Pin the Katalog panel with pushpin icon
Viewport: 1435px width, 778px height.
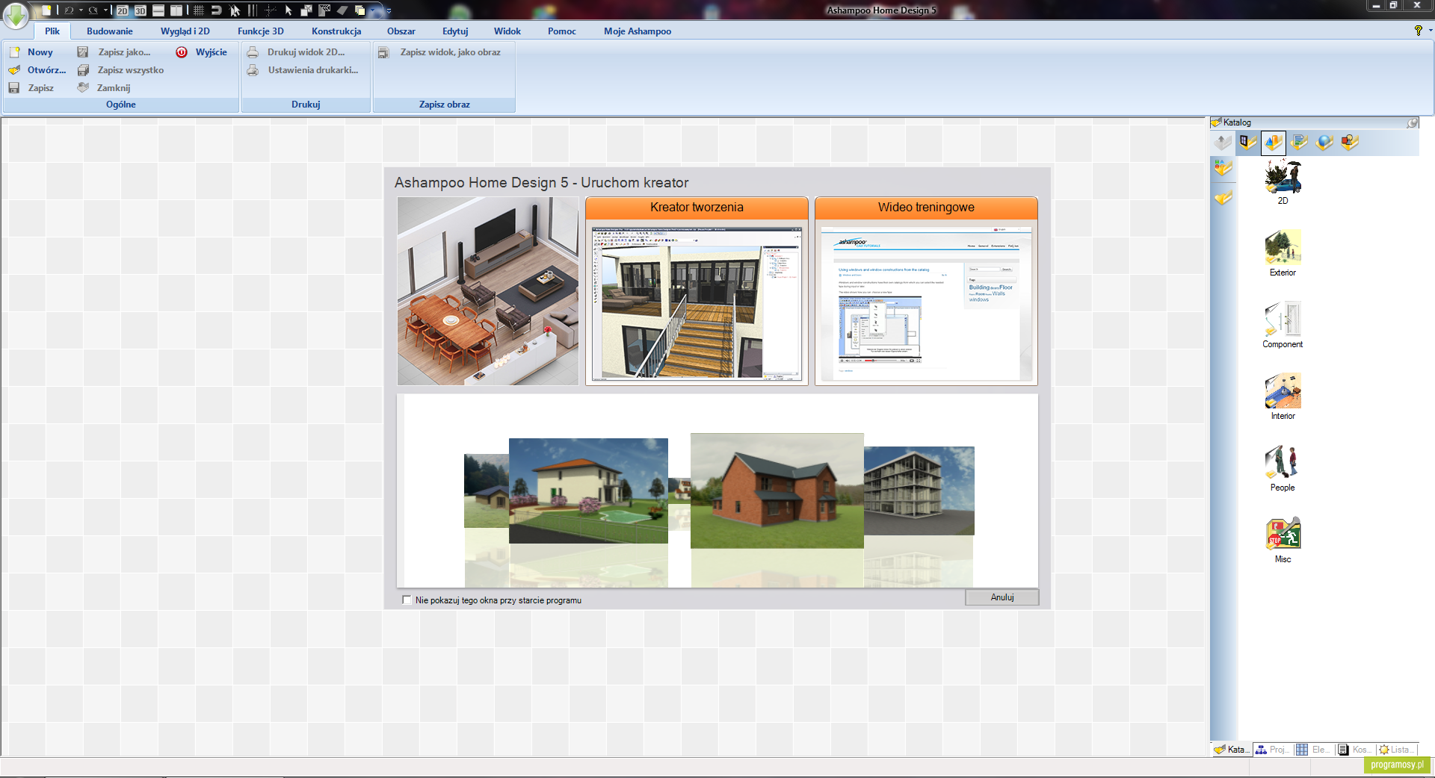1413,122
